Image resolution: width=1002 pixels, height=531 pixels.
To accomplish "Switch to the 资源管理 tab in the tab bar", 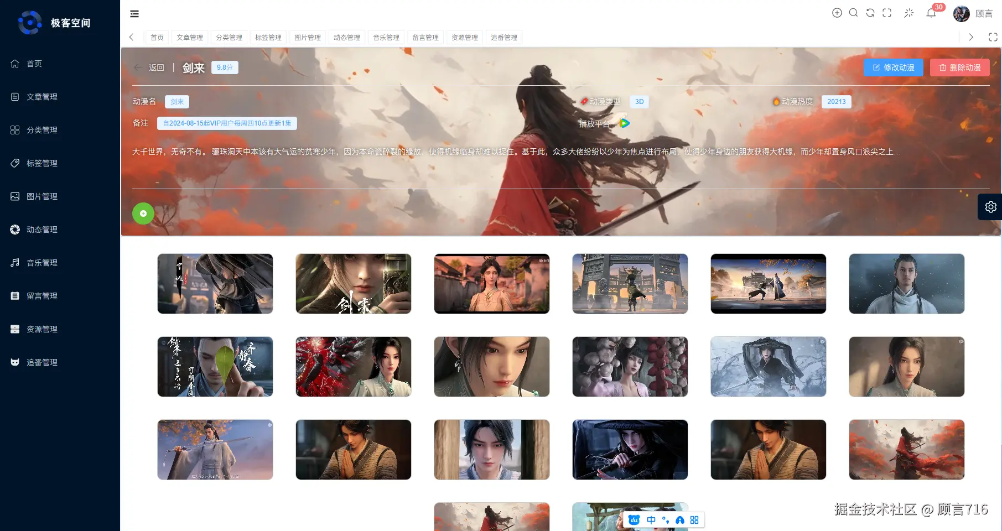I will (465, 38).
